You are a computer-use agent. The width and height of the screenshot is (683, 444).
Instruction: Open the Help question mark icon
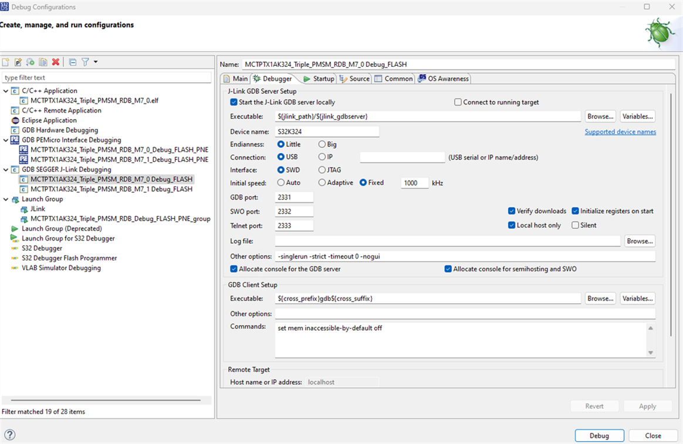coord(9,435)
